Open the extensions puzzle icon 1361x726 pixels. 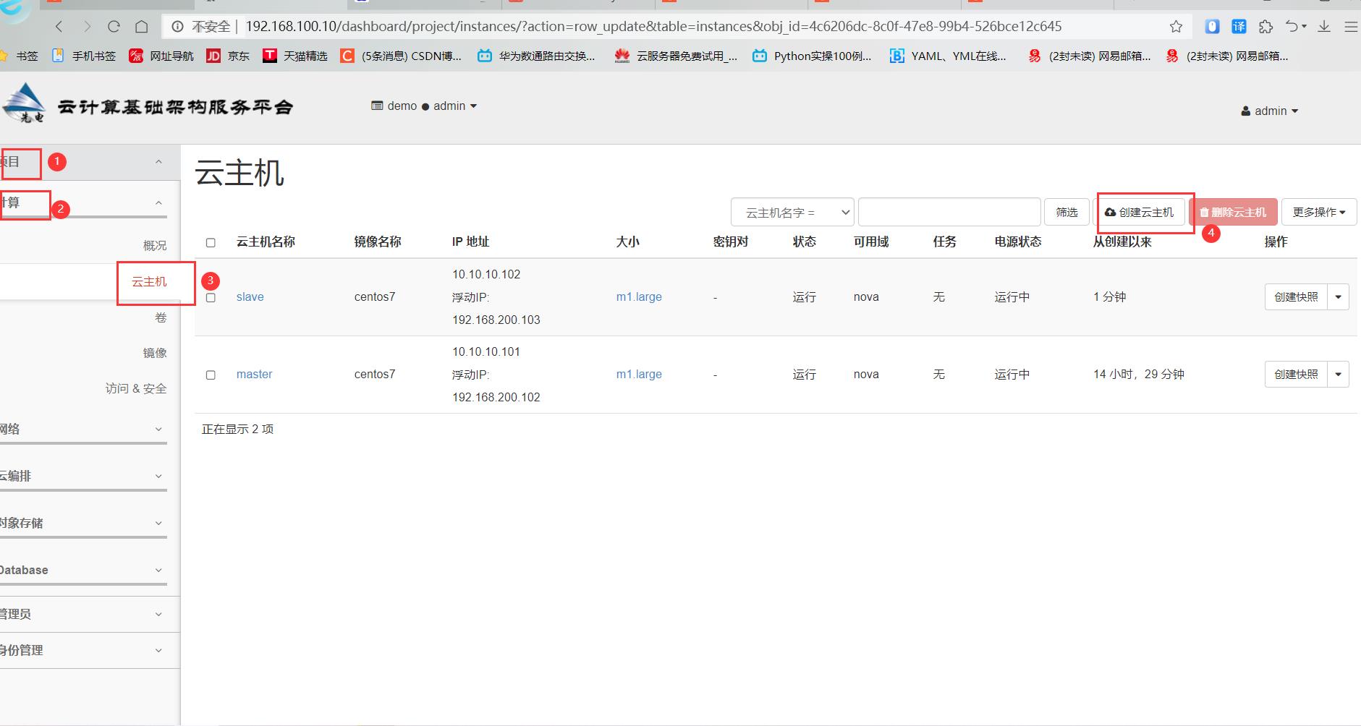[1265, 27]
